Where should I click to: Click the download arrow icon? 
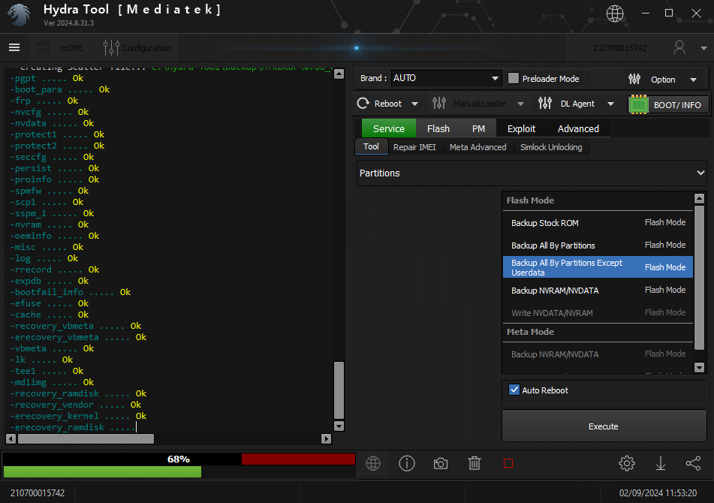point(660,463)
